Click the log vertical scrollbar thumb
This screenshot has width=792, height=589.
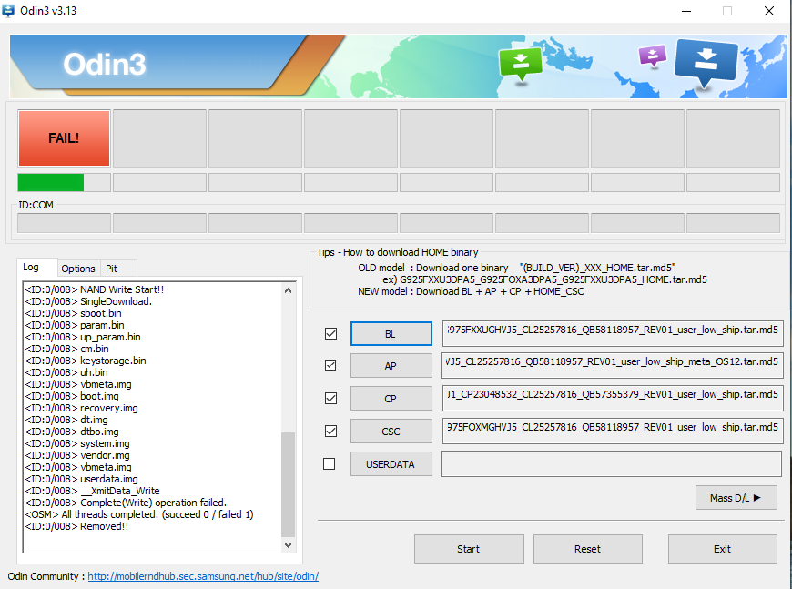(x=288, y=484)
